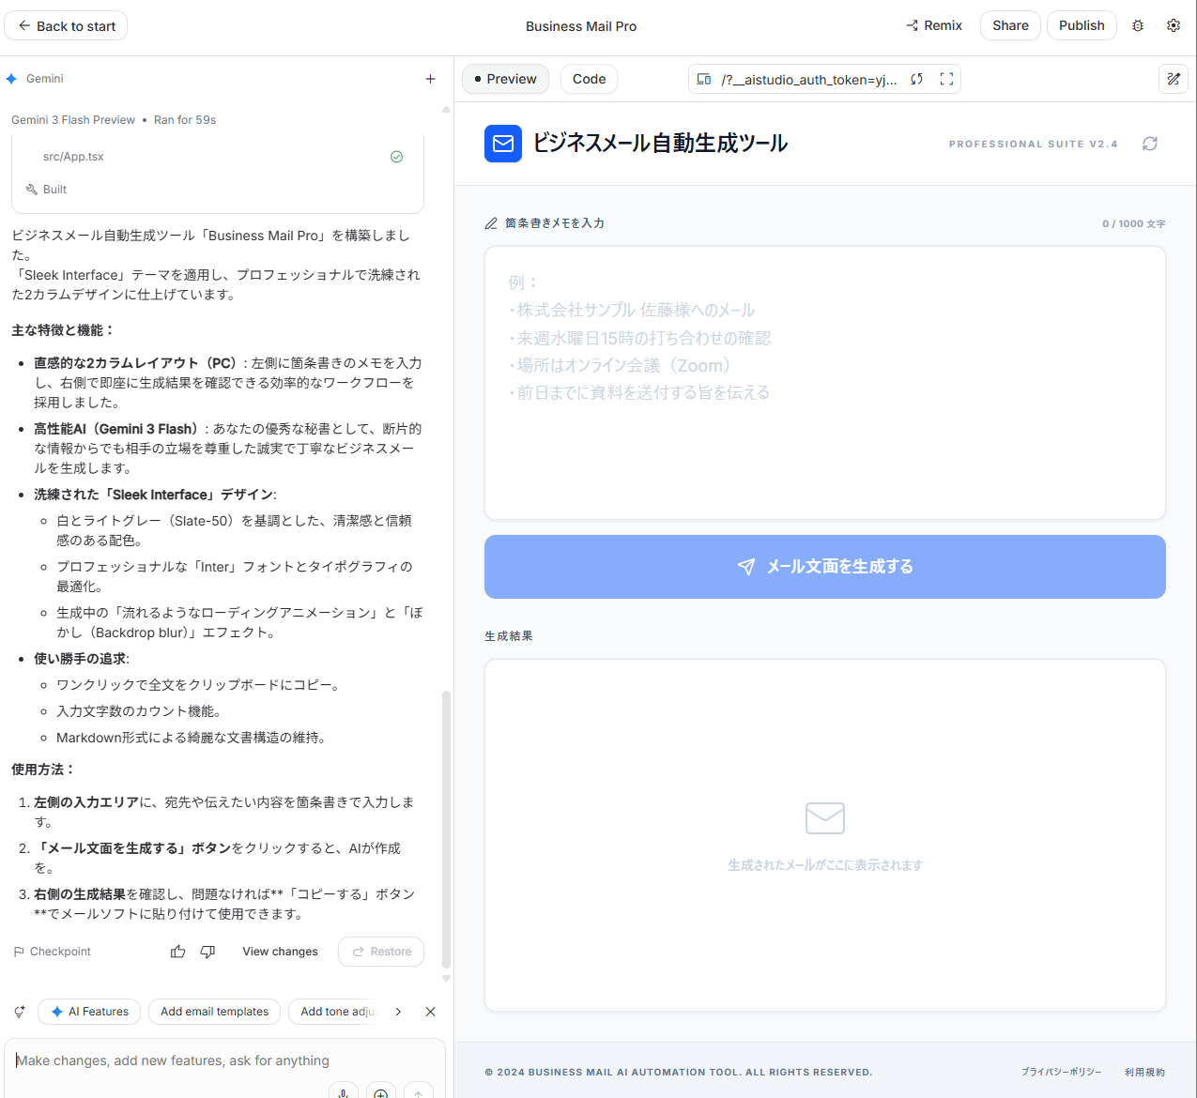Focus the 箇条書きメモ text input area
Image resolution: width=1197 pixels, height=1098 pixels.
click(825, 383)
